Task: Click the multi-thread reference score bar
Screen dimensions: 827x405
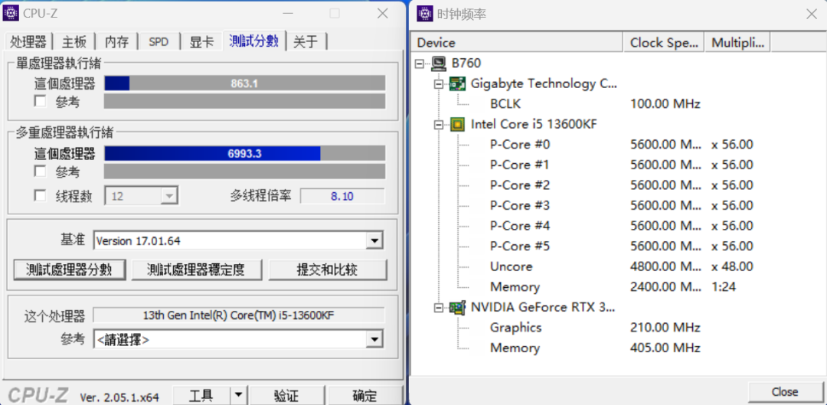Action: click(x=245, y=171)
